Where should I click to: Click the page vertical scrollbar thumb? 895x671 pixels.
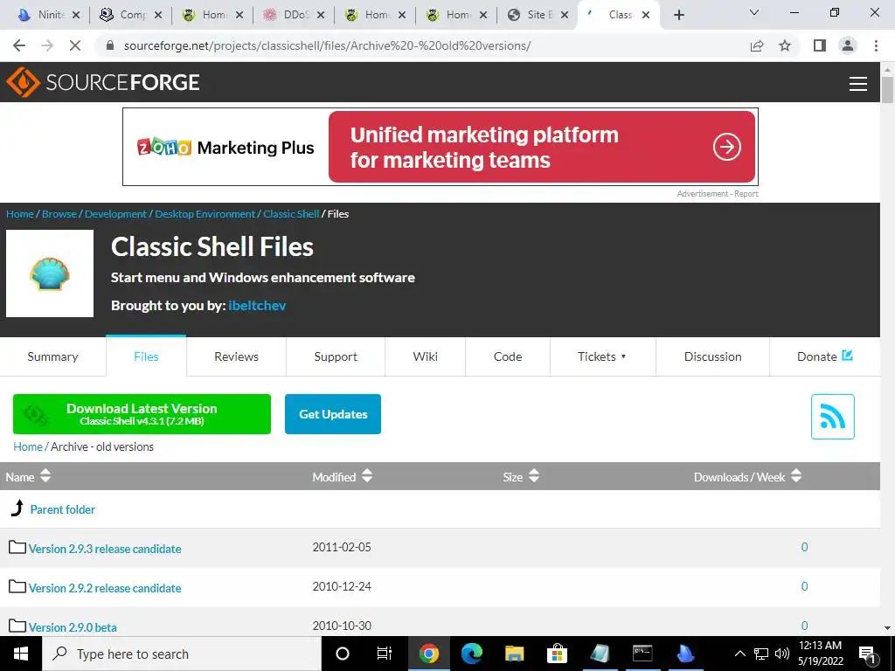tap(887, 90)
